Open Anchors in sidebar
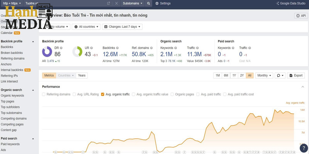Screen dimensions: 309x154 pyautogui.click(x=6, y=64)
